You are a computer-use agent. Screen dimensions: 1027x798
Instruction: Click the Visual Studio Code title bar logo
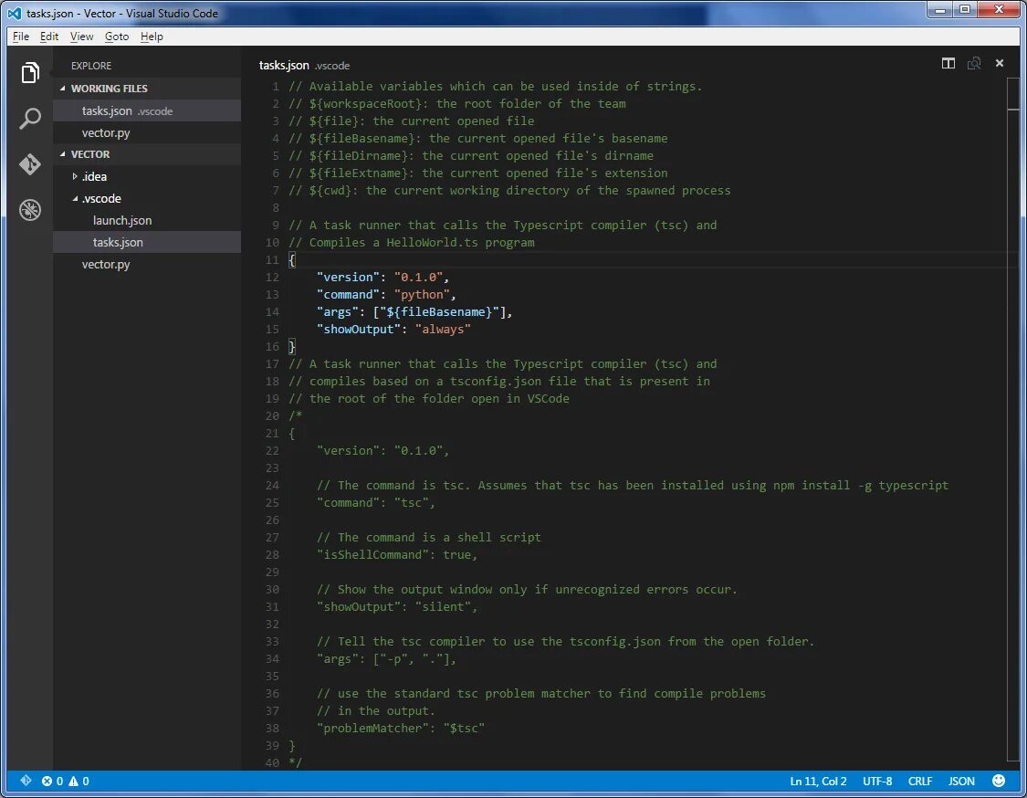pos(15,13)
